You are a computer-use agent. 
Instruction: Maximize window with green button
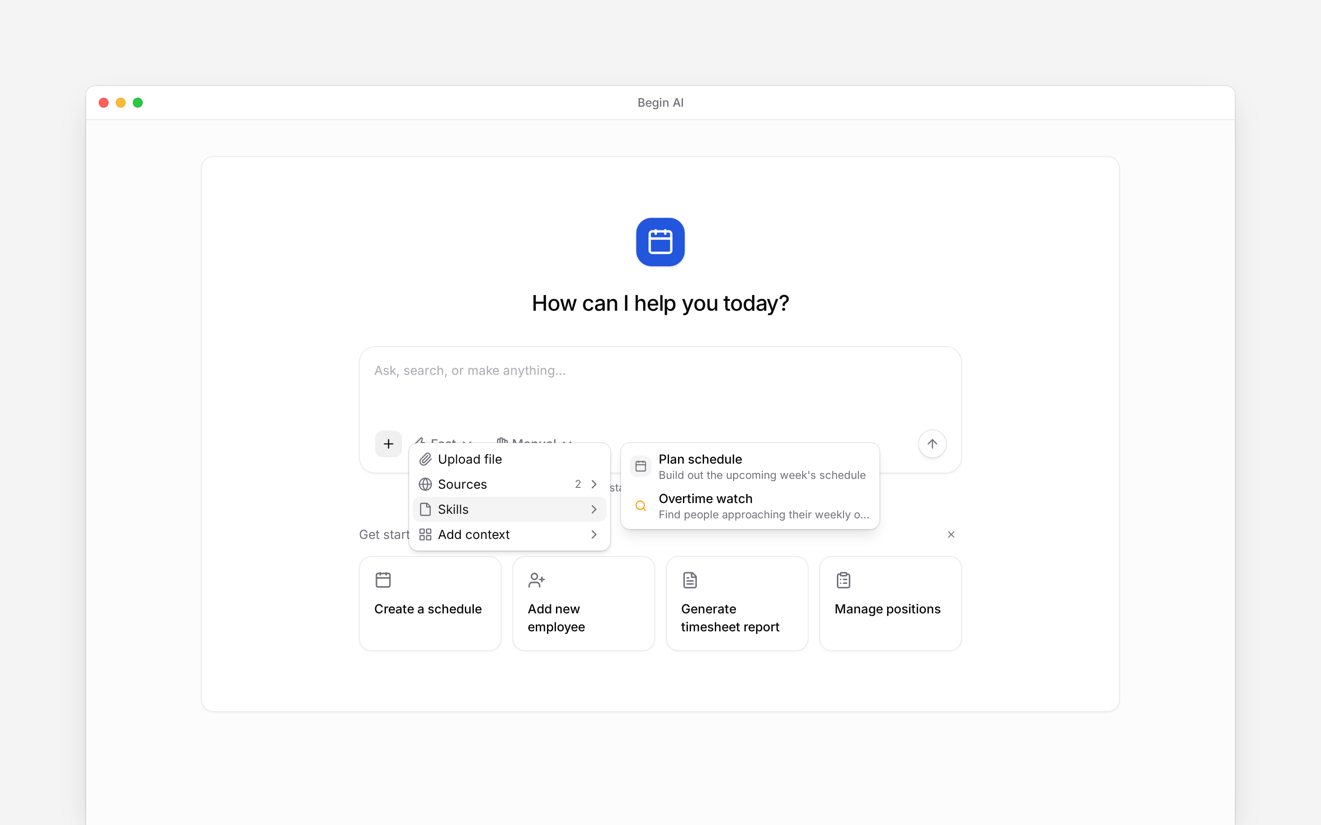click(138, 103)
